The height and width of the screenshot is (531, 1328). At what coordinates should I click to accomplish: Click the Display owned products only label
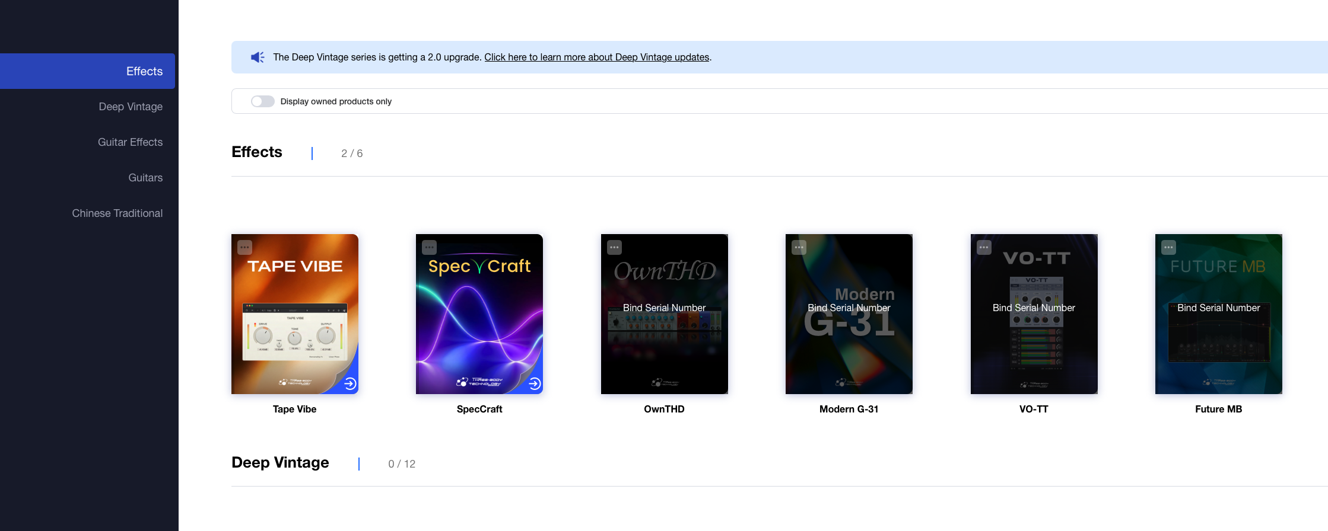pos(336,101)
